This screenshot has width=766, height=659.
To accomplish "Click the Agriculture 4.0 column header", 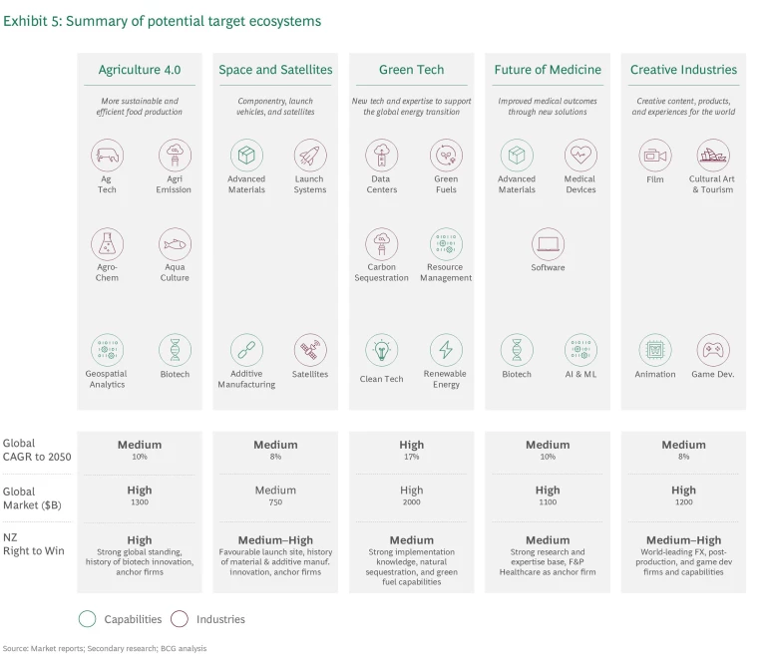I will [140, 70].
